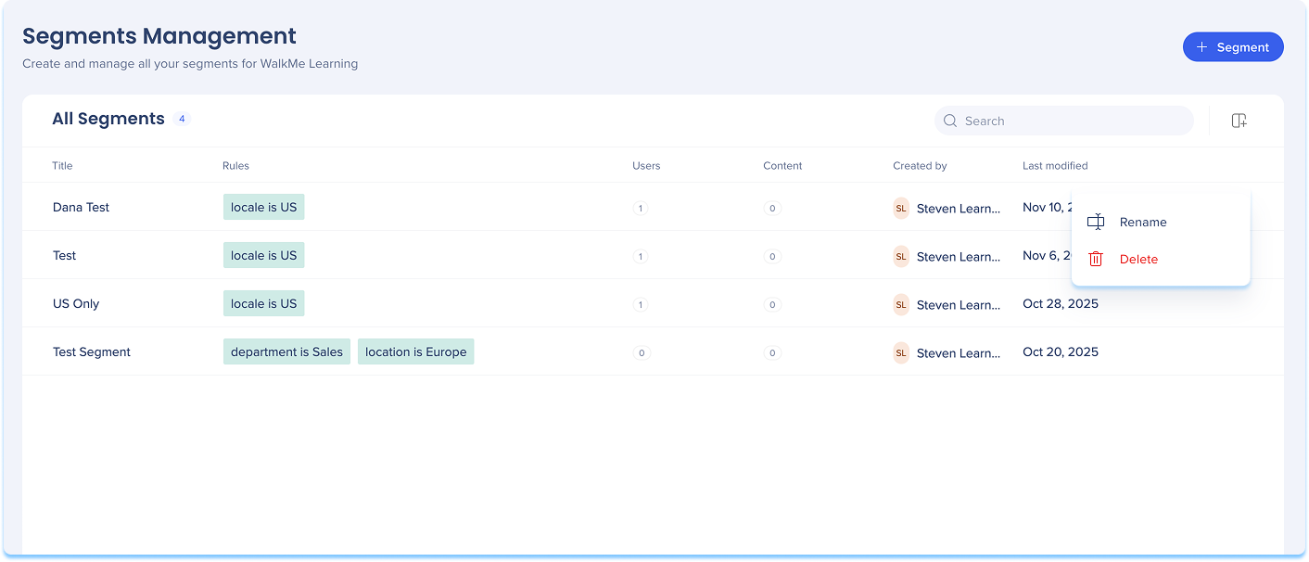Viewport: 1309px width, 562px height.
Task: Click the 'location is Europe' rule tag
Action: [415, 351]
